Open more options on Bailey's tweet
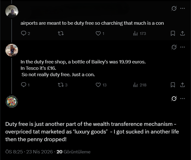 pos(182,47)
